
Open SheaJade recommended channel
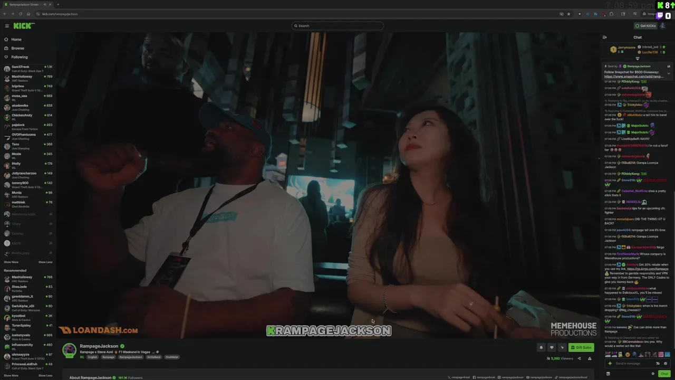pyautogui.click(x=27, y=288)
